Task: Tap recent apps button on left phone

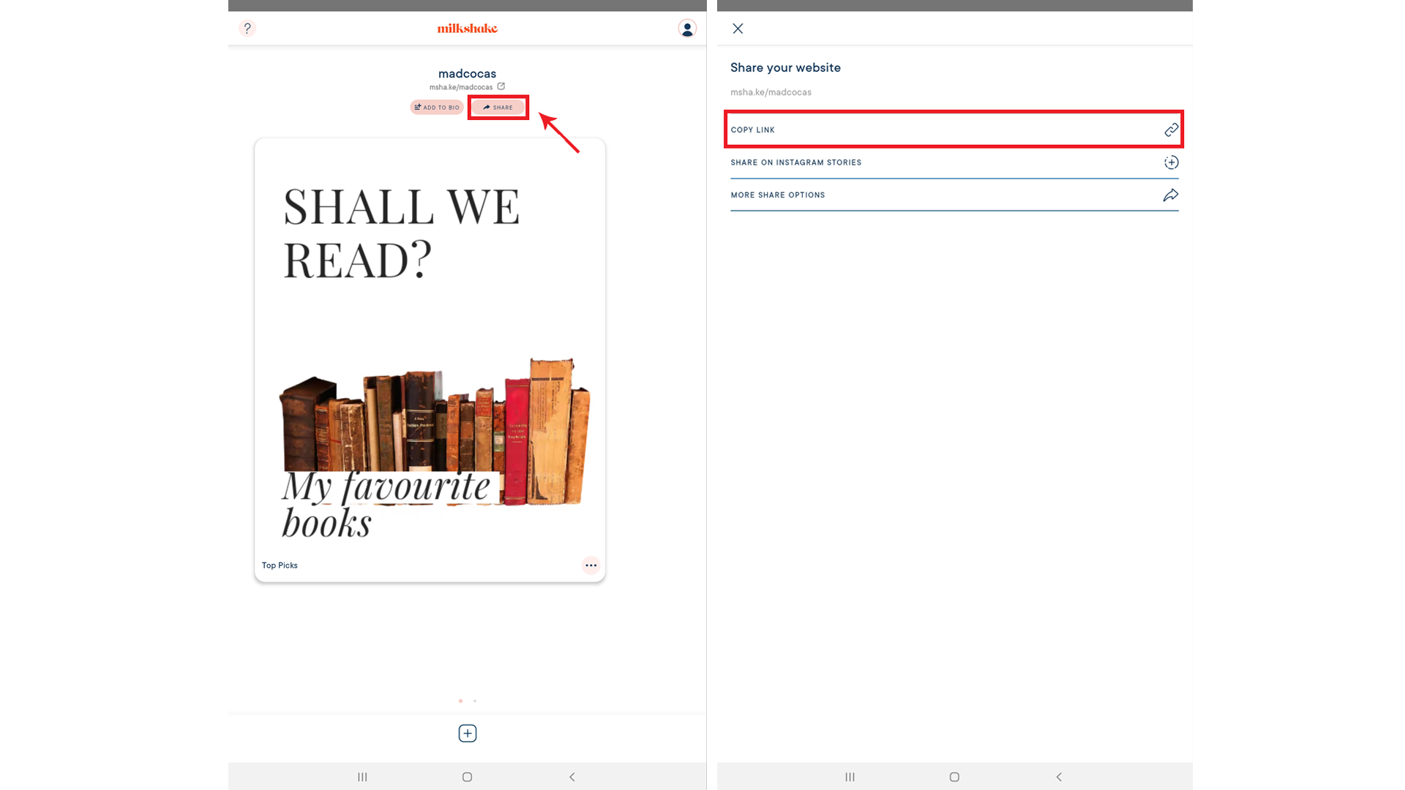Action: pyautogui.click(x=362, y=777)
